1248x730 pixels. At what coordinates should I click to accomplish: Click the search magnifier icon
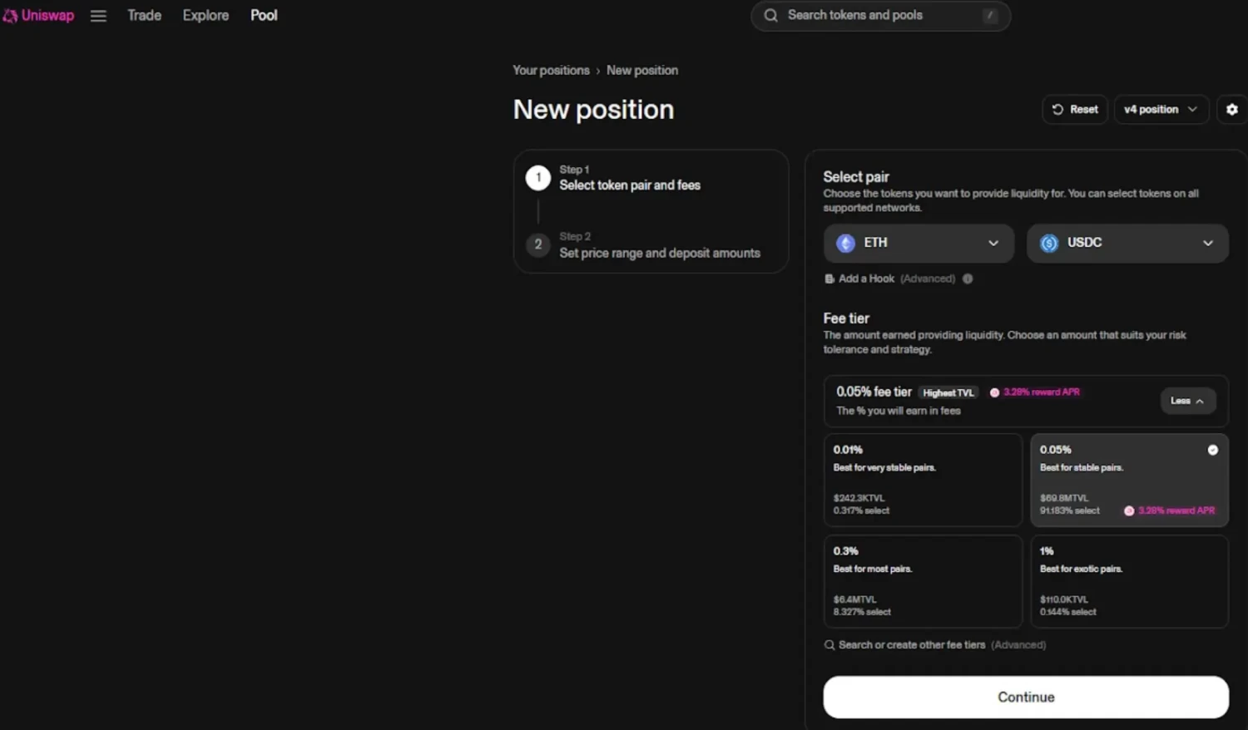click(770, 15)
